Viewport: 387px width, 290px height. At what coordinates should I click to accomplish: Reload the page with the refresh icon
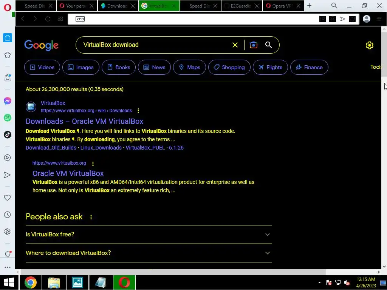(48, 19)
